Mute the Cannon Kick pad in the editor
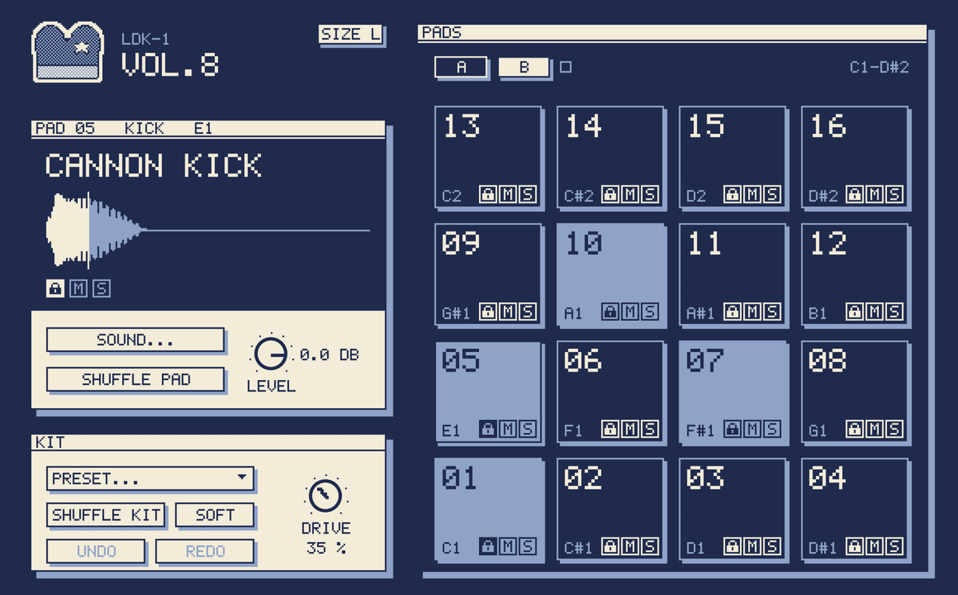This screenshot has width=958, height=595. 77,288
